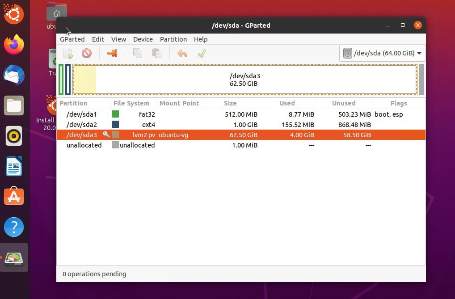Open the Edit menu
This screenshot has width=455, height=299.
point(98,39)
